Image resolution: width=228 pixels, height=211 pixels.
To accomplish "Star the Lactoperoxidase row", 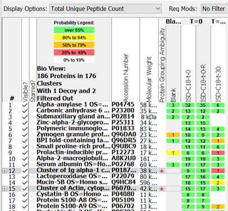I will click(x=33, y=177).
